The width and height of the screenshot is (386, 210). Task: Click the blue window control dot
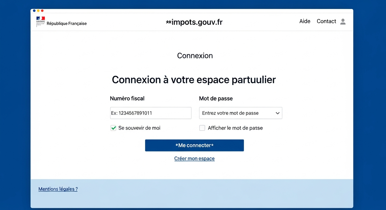[34, 11]
